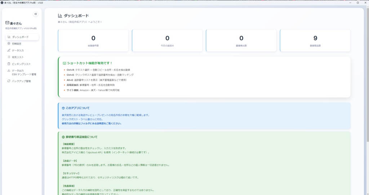Click the clipboard icon for ピッキングリスト
This screenshot has width=369, height=195.
9,64
